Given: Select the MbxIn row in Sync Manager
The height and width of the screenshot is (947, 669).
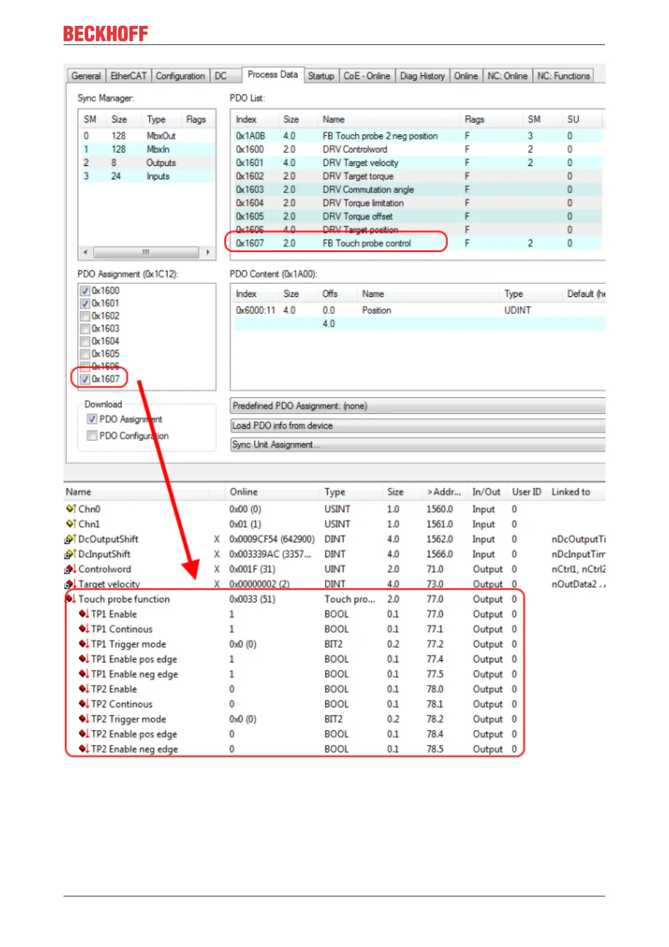Looking at the screenshot, I should [147, 150].
